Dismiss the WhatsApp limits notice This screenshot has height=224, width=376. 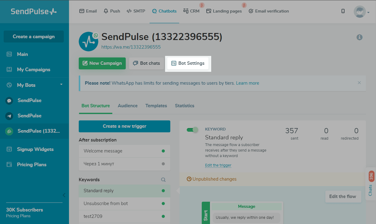pyautogui.click(x=359, y=83)
